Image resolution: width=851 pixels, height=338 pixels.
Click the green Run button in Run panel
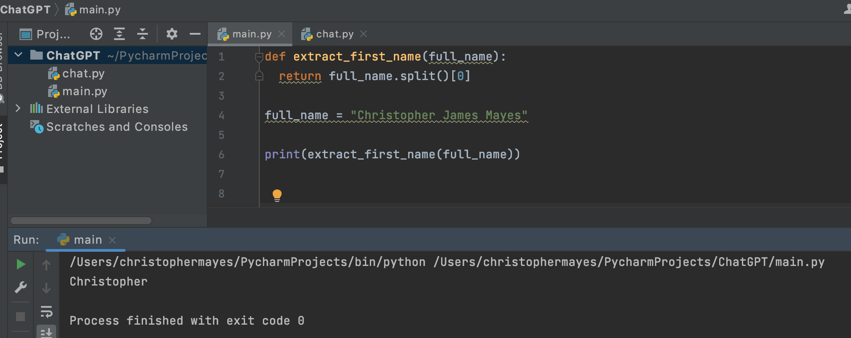(x=20, y=265)
